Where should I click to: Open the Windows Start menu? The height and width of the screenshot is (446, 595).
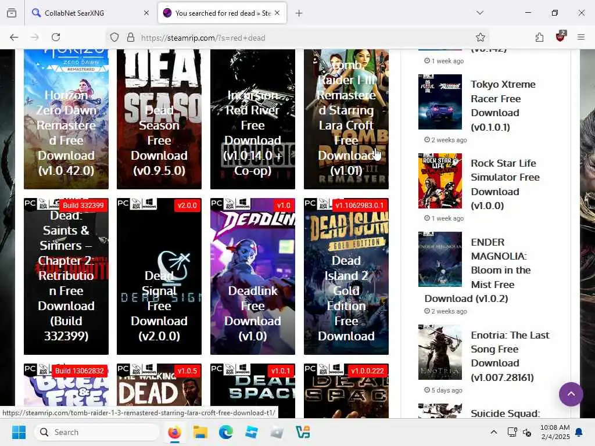pyautogui.click(x=19, y=432)
